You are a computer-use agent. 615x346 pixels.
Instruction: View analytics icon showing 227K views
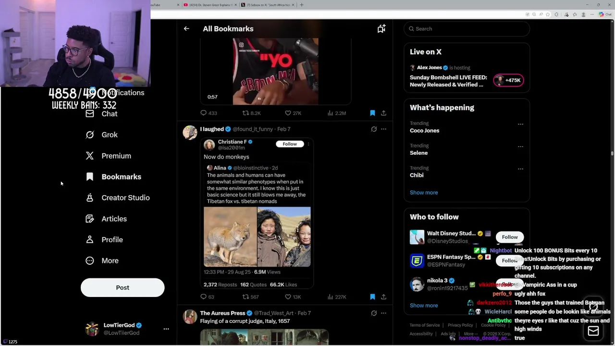pyautogui.click(x=330, y=297)
